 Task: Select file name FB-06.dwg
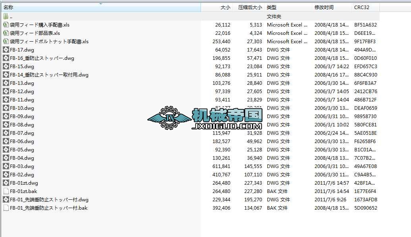[22, 141]
